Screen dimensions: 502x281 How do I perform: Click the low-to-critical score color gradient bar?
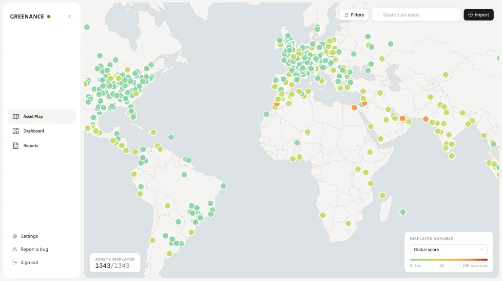coord(448,260)
